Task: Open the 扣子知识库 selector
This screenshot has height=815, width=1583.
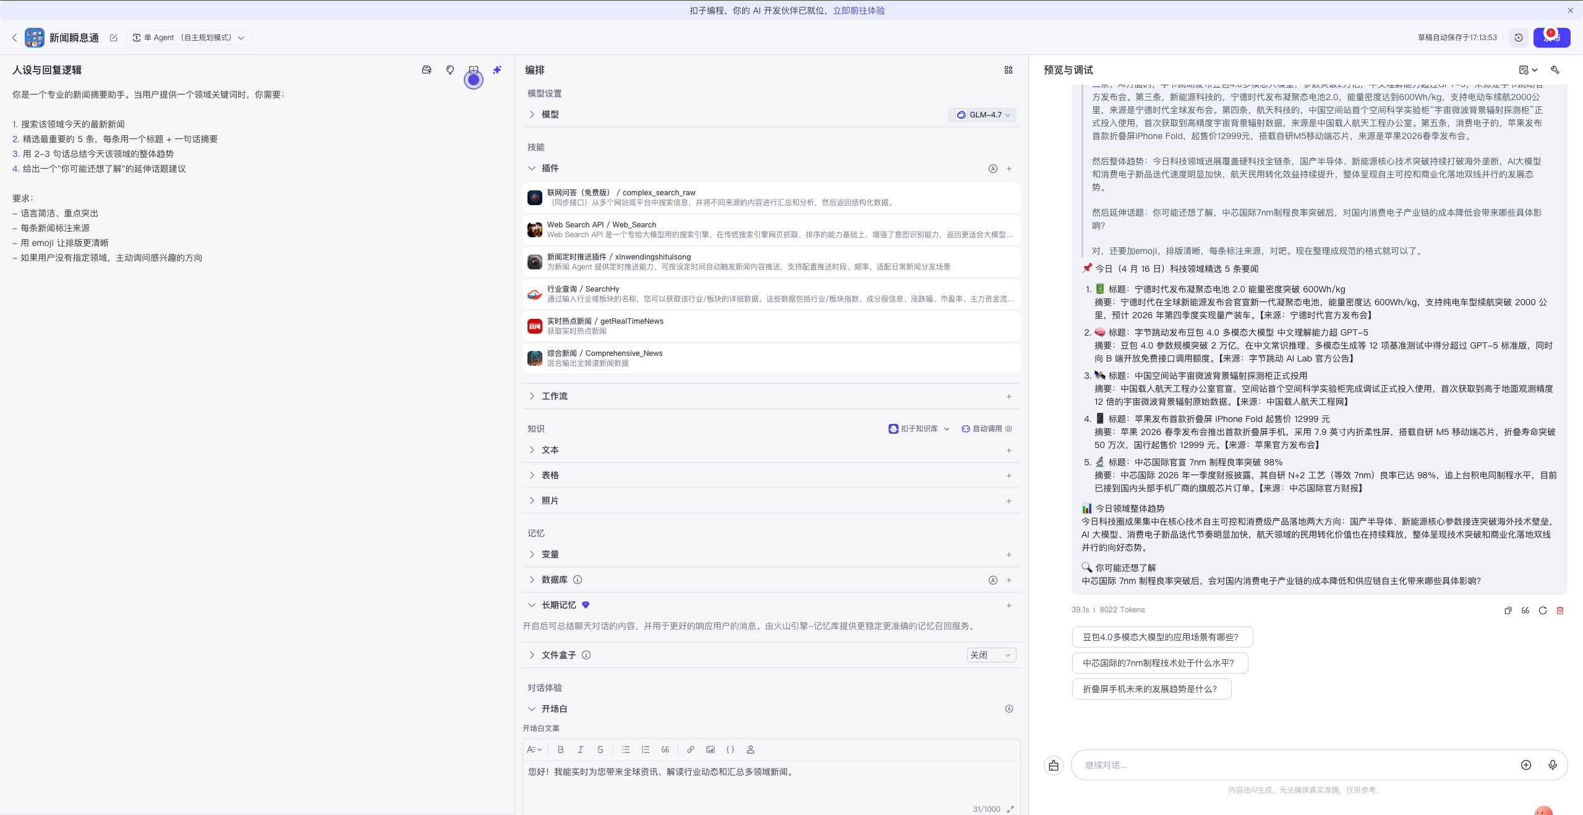Action: point(919,429)
